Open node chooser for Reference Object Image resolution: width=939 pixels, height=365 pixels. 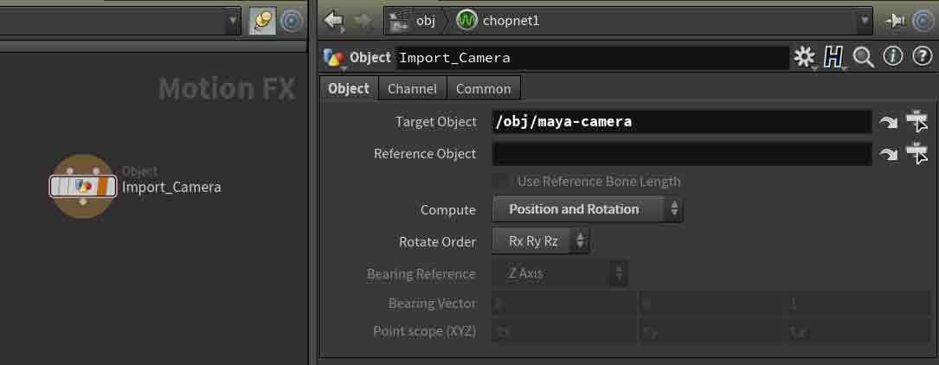pyautogui.click(x=916, y=154)
